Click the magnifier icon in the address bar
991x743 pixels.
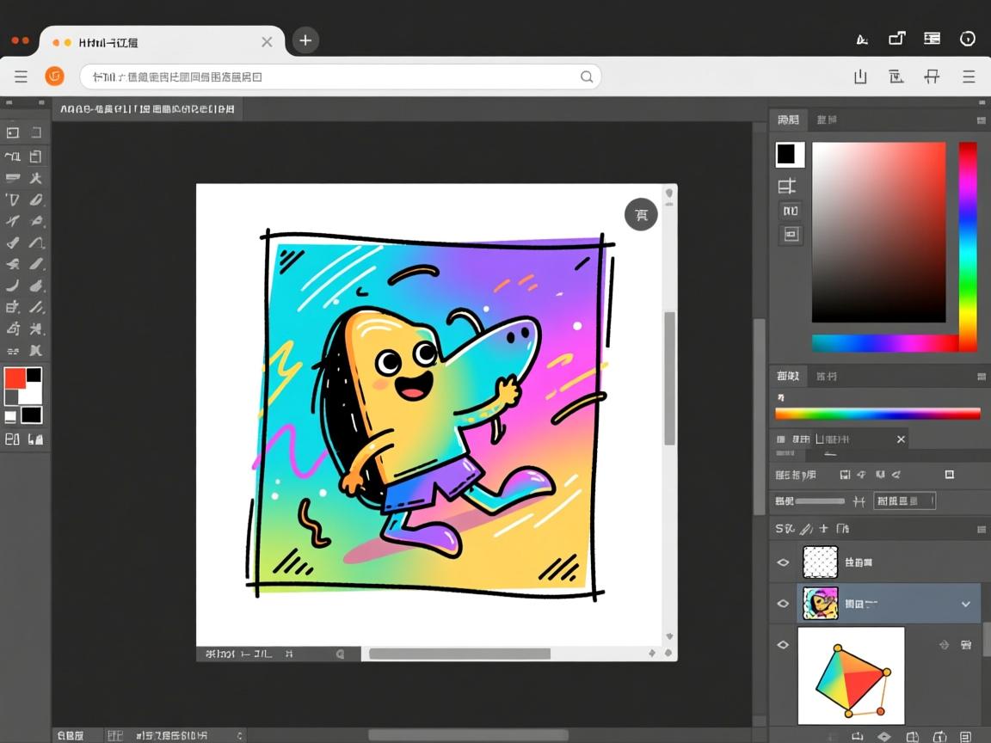tap(587, 77)
